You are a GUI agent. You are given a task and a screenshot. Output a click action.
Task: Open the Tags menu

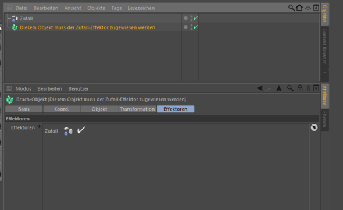pos(116,8)
